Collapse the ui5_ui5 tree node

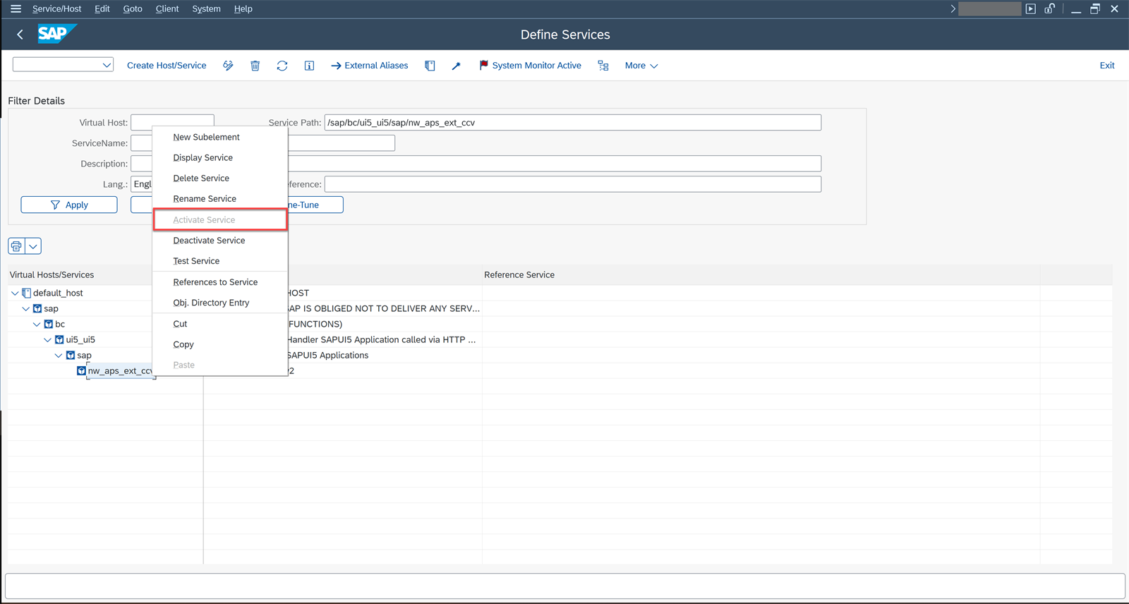point(48,339)
